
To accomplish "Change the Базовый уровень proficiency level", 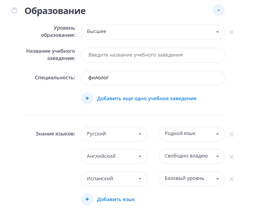I will 191,179.
